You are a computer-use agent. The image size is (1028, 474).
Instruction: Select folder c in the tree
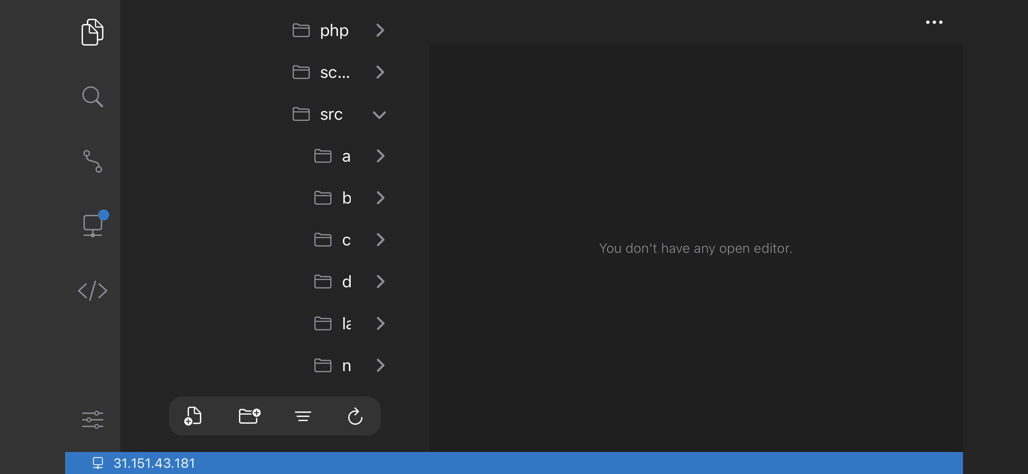pyautogui.click(x=346, y=240)
